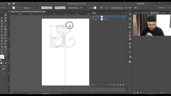Screen dimensions: 171x96
Task: Choose the Lasso tool
Action: pyautogui.click(x=5, y=18)
